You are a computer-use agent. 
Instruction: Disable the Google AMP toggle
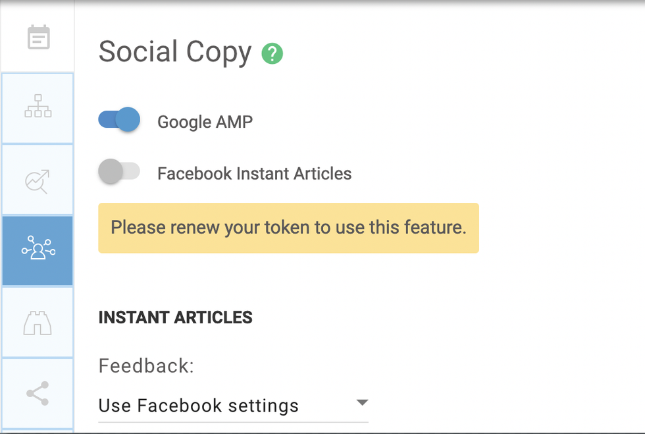click(x=119, y=120)
